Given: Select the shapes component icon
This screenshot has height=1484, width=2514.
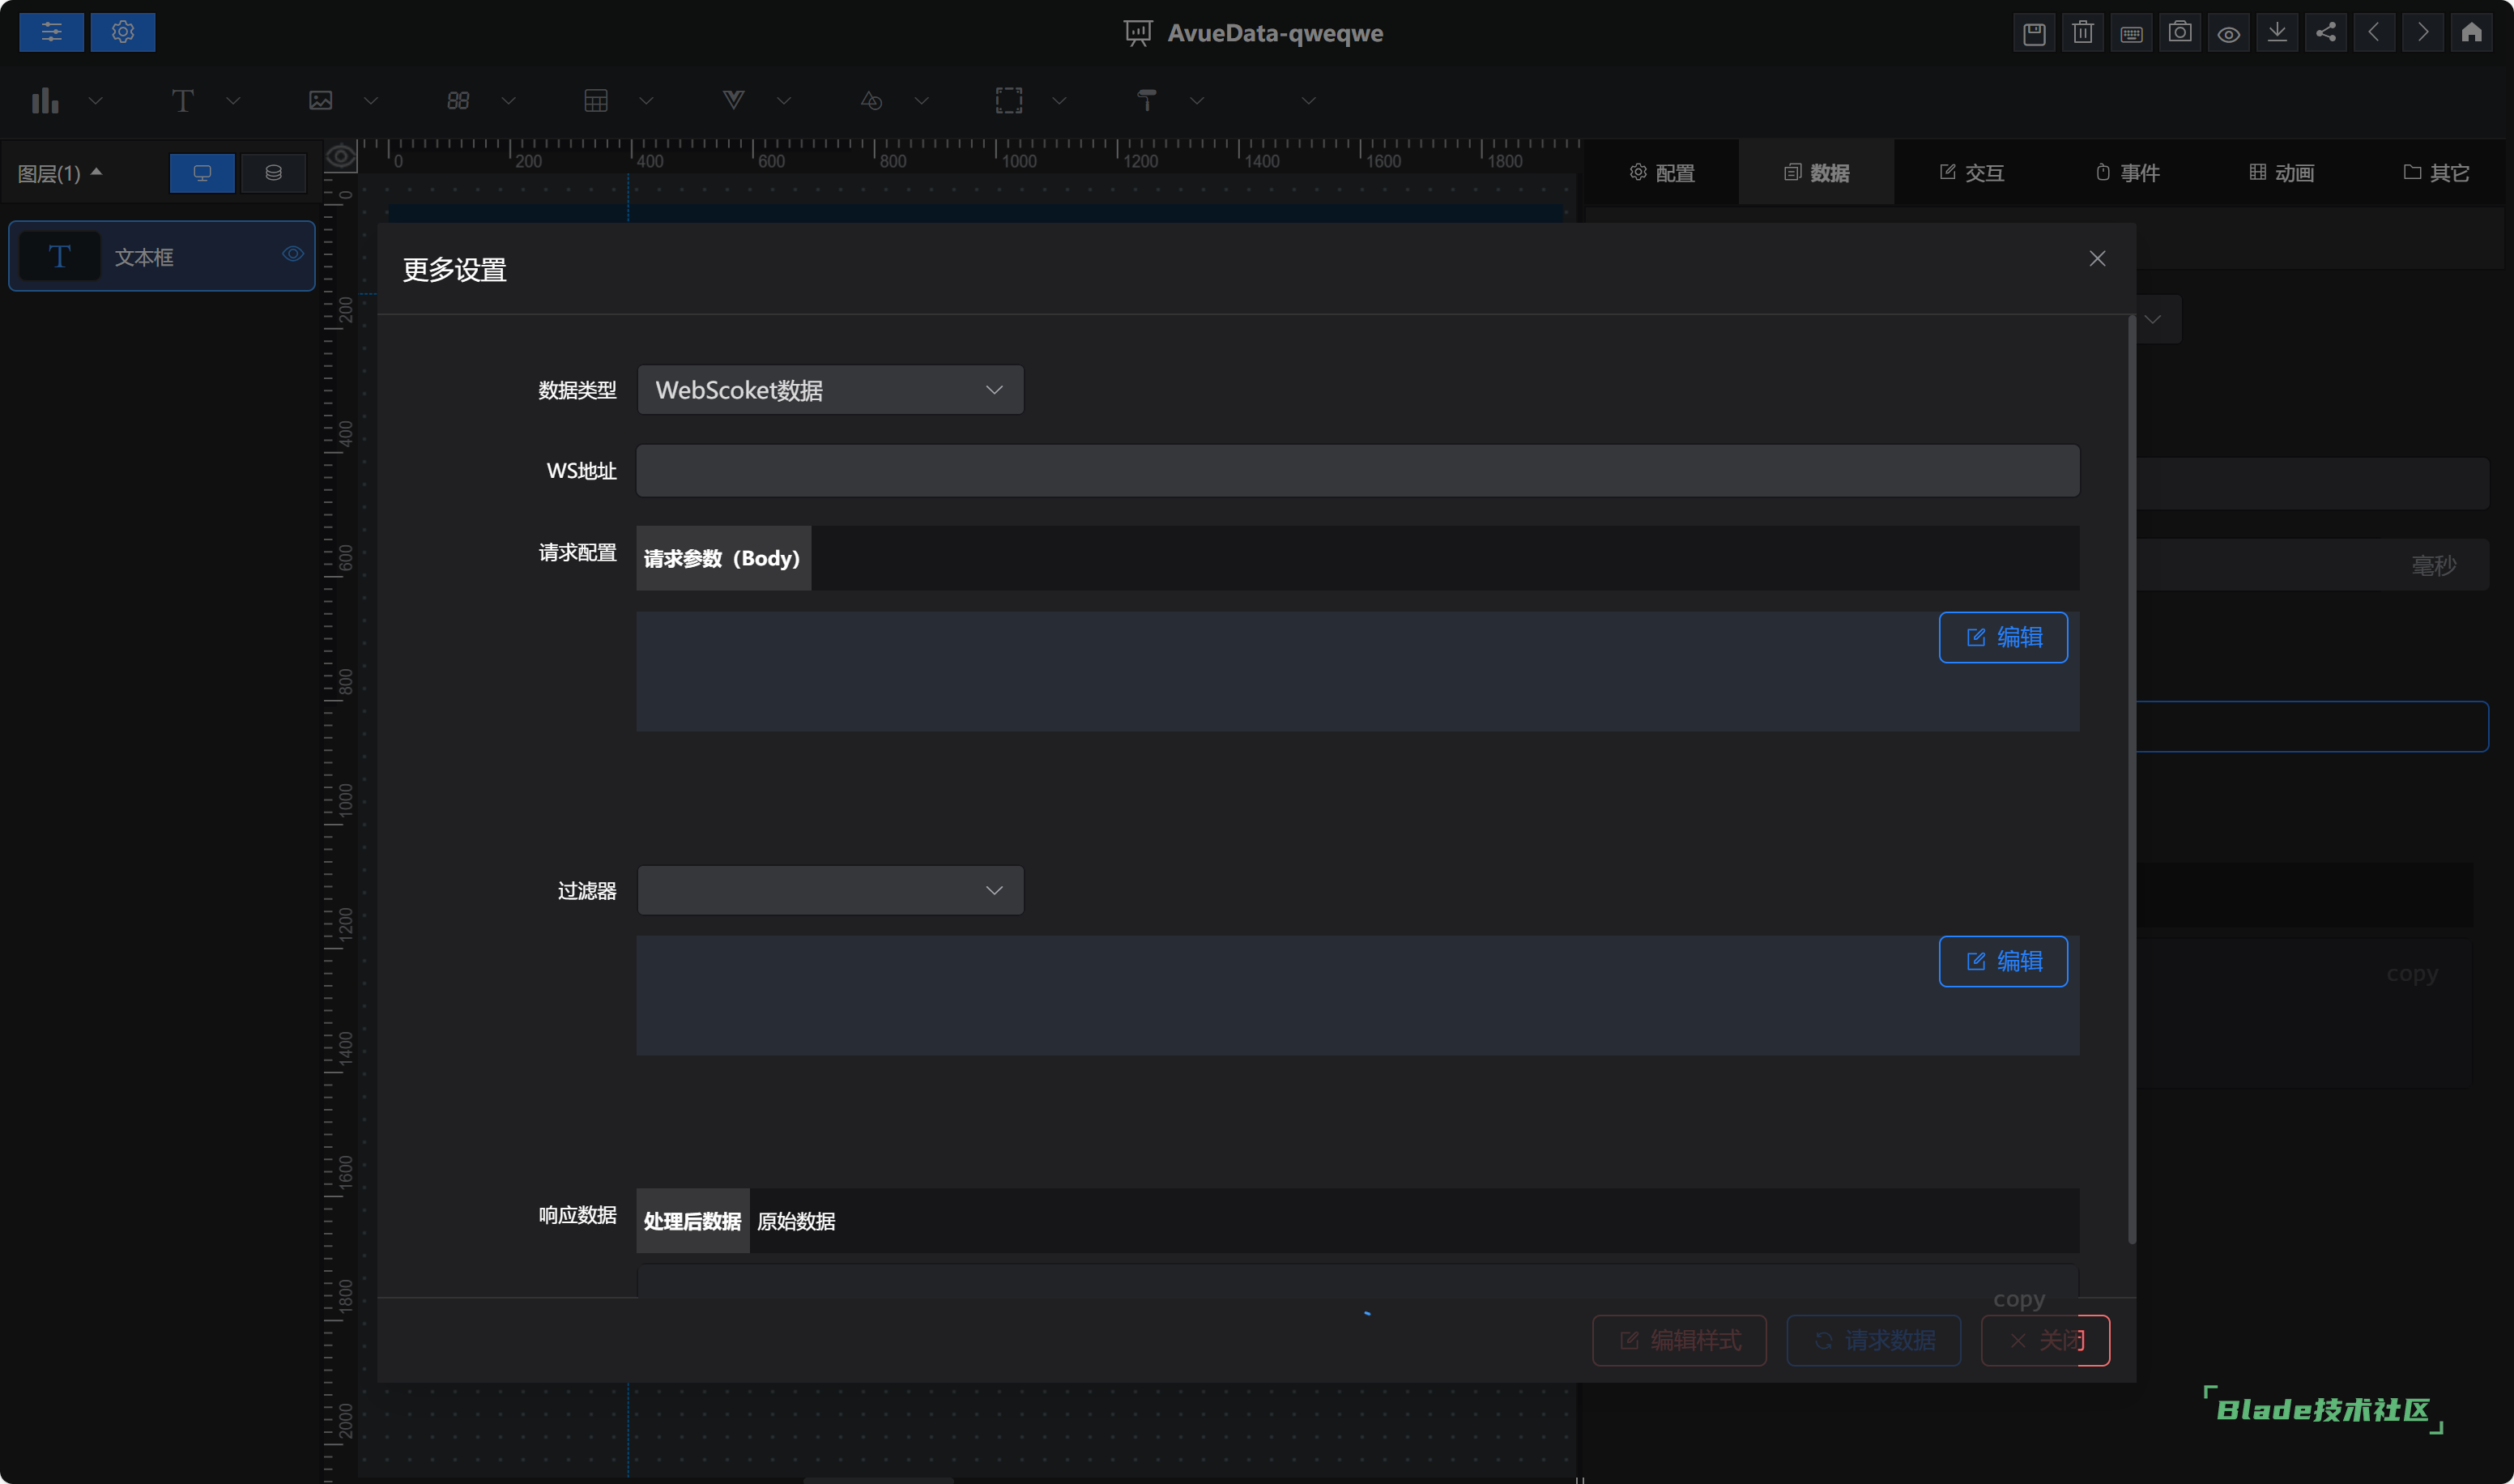Looking at the screenshot, I should click(x=871, y=100).
